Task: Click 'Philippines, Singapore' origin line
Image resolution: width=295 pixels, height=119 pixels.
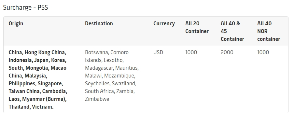Action: pos(35,84)
